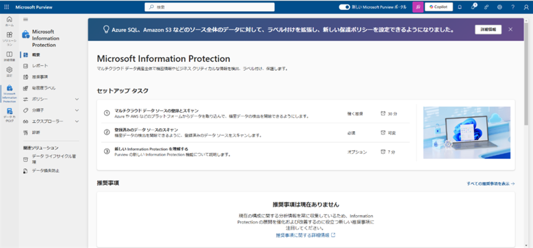Click the Home icon in left rail
Screen dimensions: 533x248
[9, 21]
